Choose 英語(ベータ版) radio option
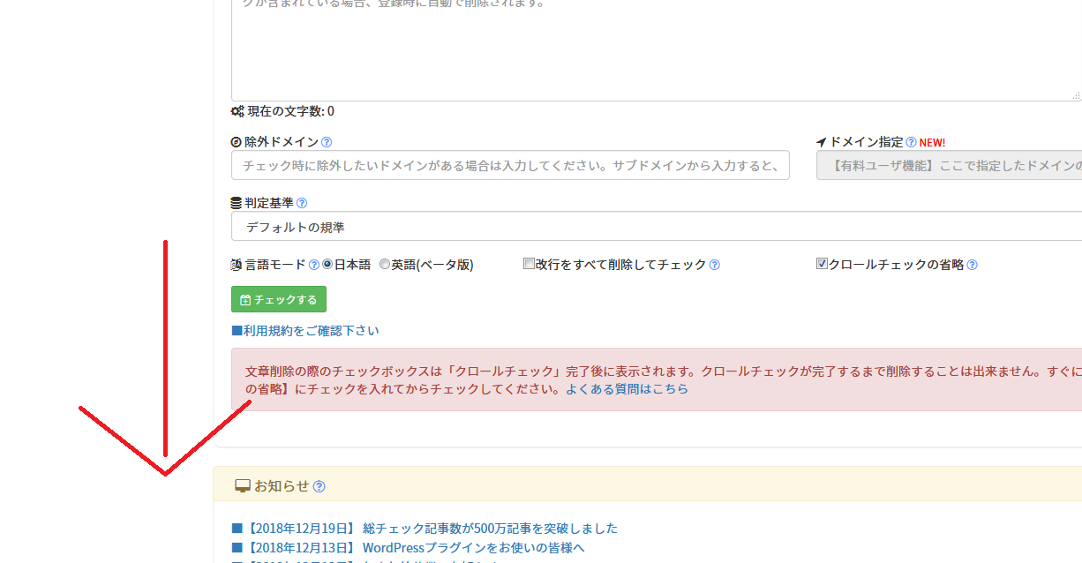Image resolution: width=1082 pixels, height=563 pixels. (385, 264)
